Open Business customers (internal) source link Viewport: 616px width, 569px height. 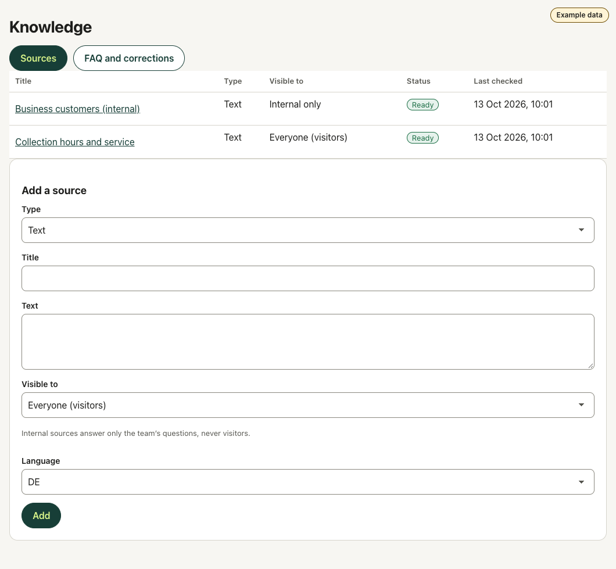[77, 109]
